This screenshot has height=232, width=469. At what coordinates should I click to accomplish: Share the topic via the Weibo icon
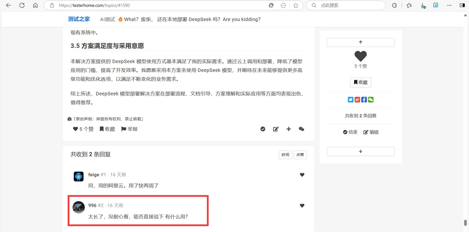point(357,100)
